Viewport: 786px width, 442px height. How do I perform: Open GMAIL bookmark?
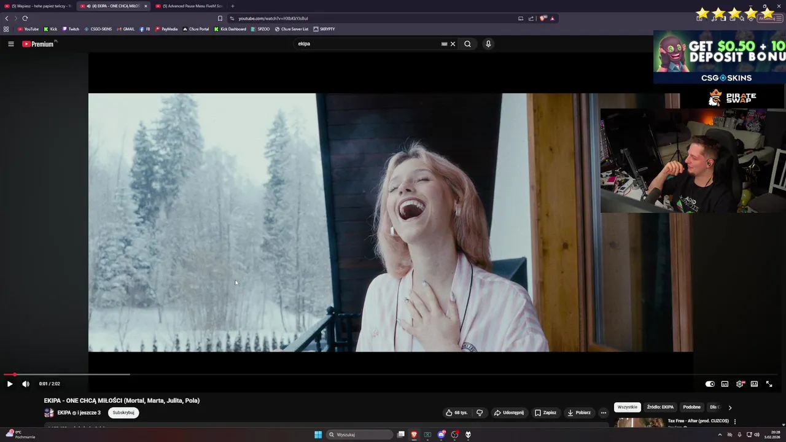tap(125, 29)
